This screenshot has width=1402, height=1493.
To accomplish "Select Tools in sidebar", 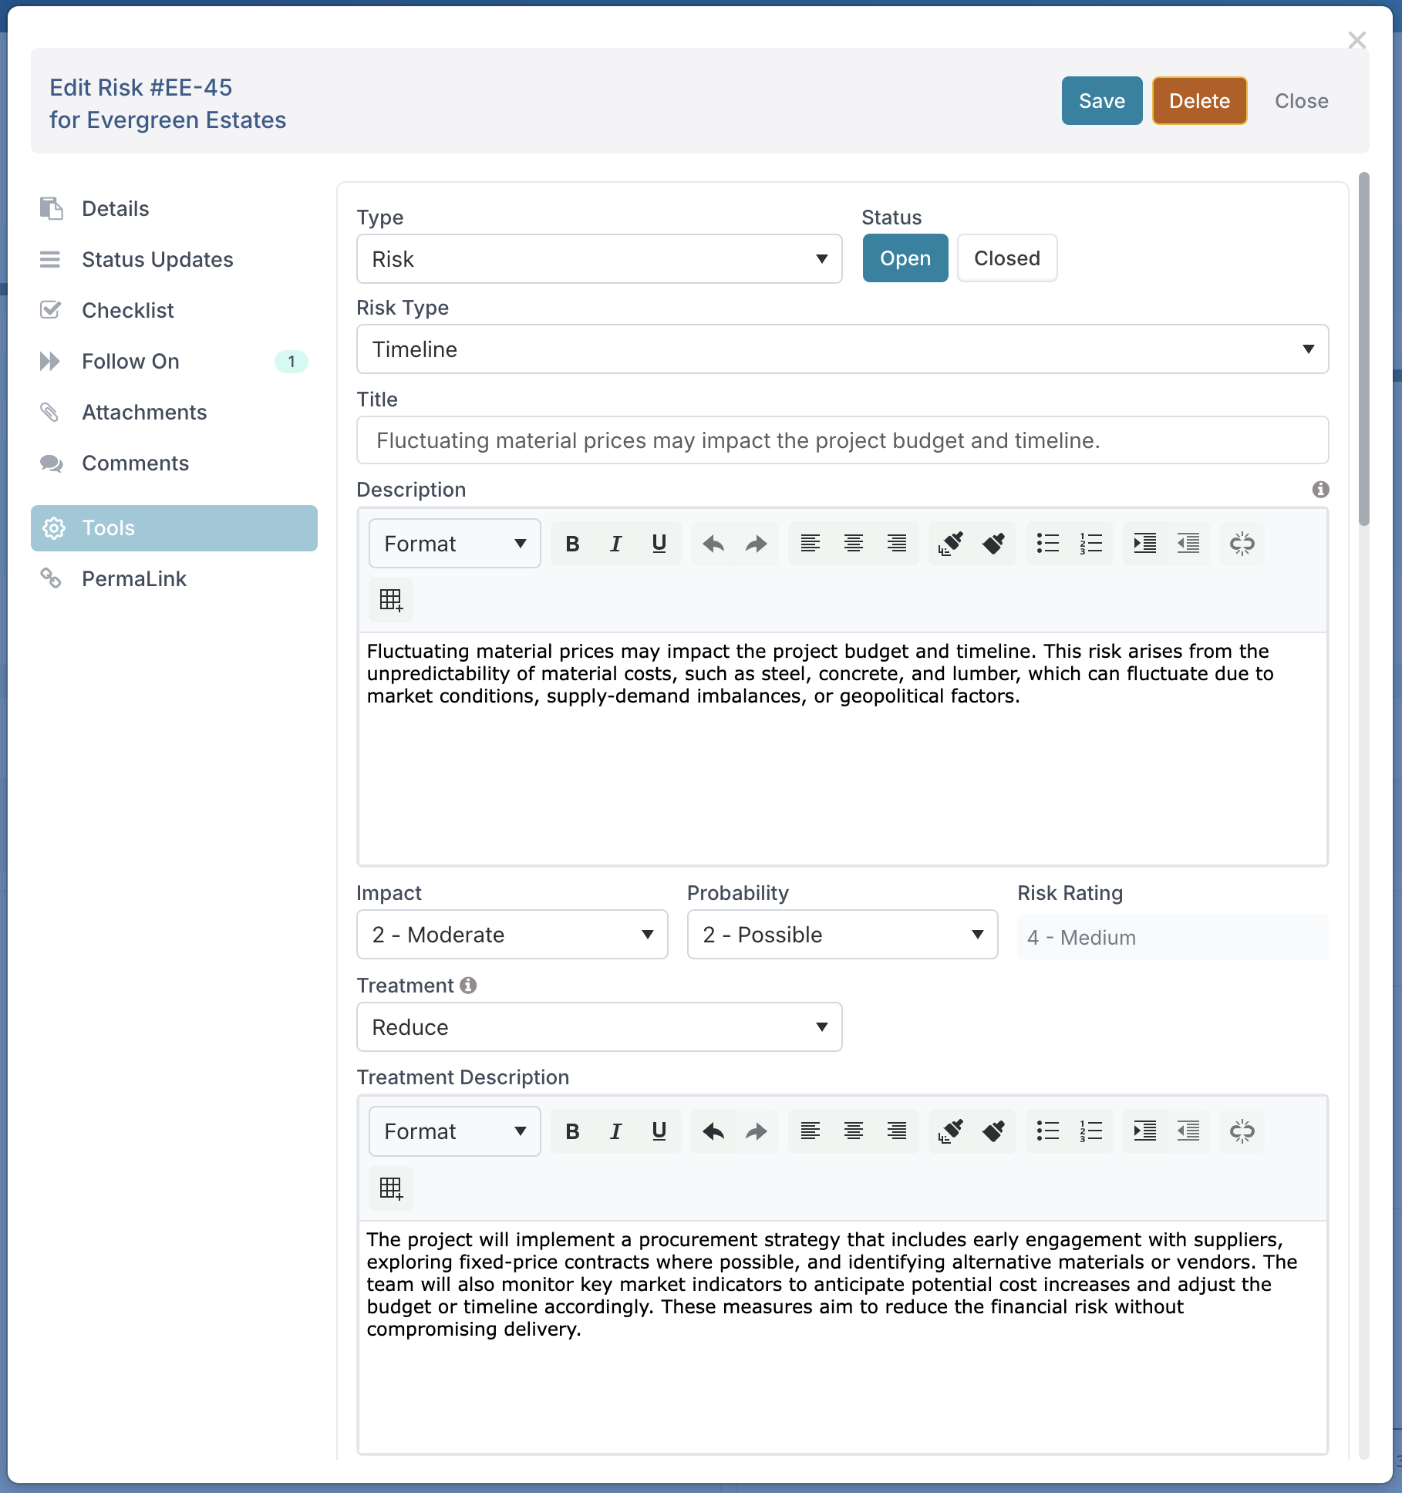I will point(174,528).
